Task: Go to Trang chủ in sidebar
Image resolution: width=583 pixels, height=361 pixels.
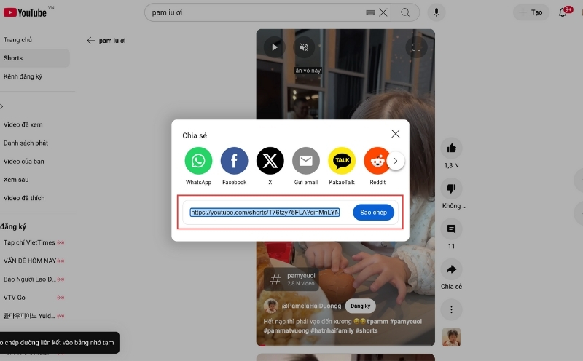Action: tap(17, 40)
